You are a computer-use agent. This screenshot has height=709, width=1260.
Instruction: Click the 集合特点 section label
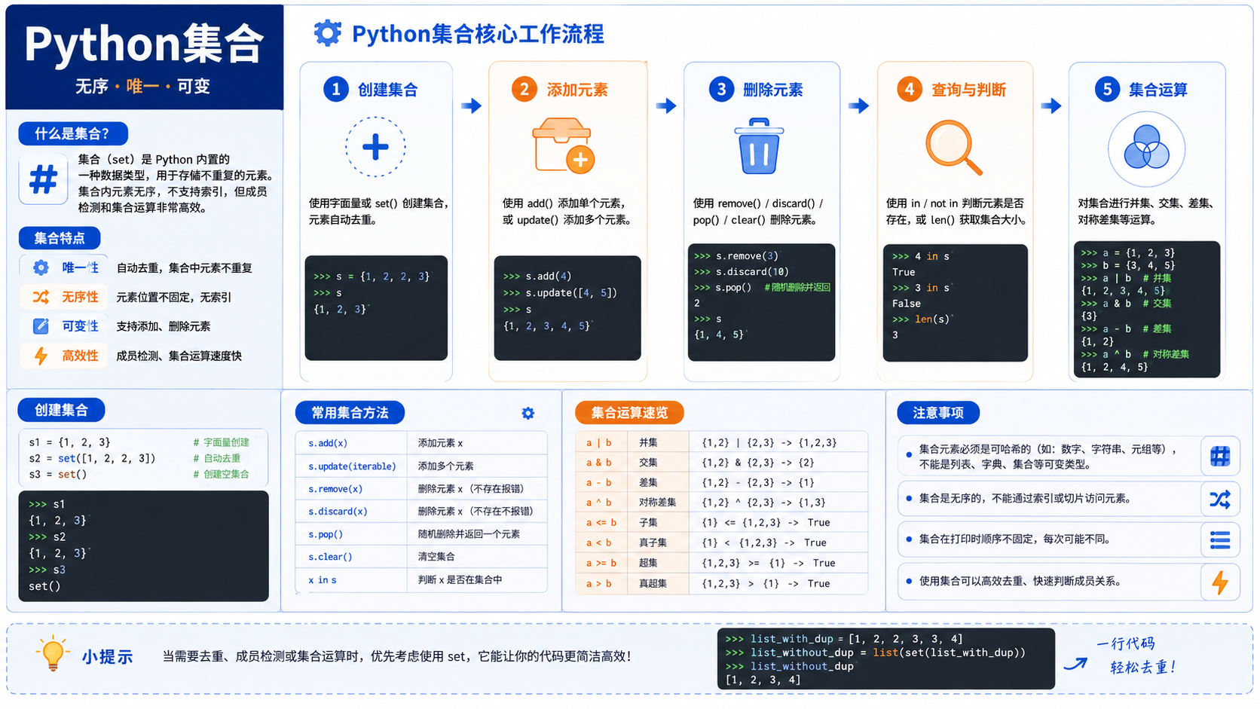click(60, 238)
